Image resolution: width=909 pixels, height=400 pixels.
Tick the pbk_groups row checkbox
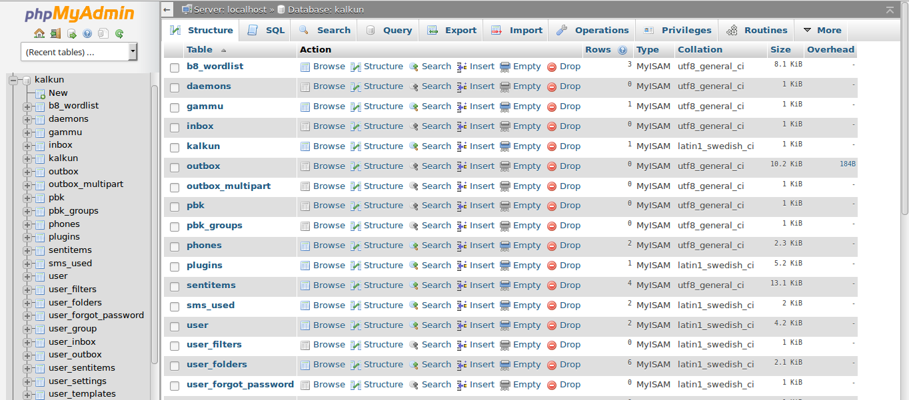175,226
